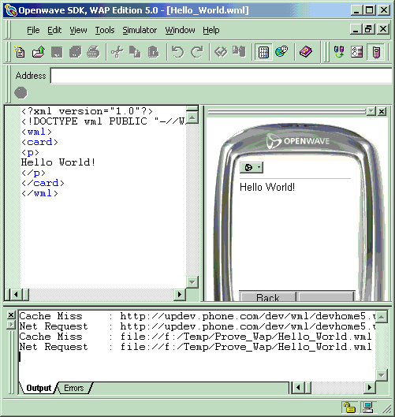Click code editor scroll left arrow

coord(16,295)
